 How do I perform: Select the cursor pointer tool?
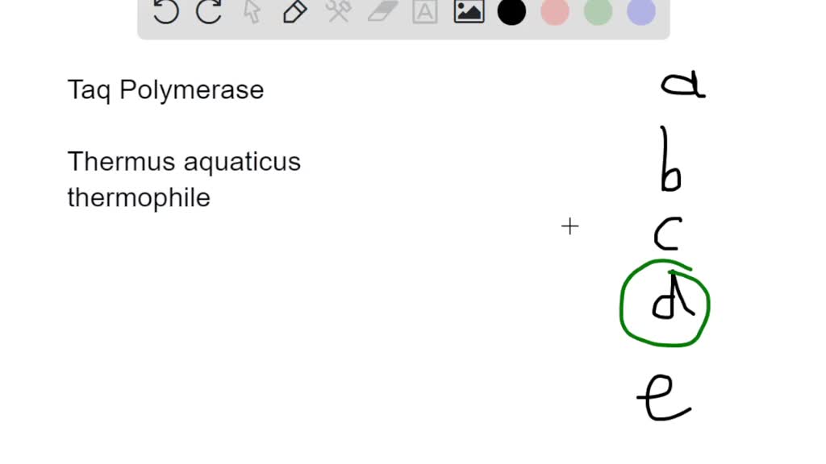251,13
